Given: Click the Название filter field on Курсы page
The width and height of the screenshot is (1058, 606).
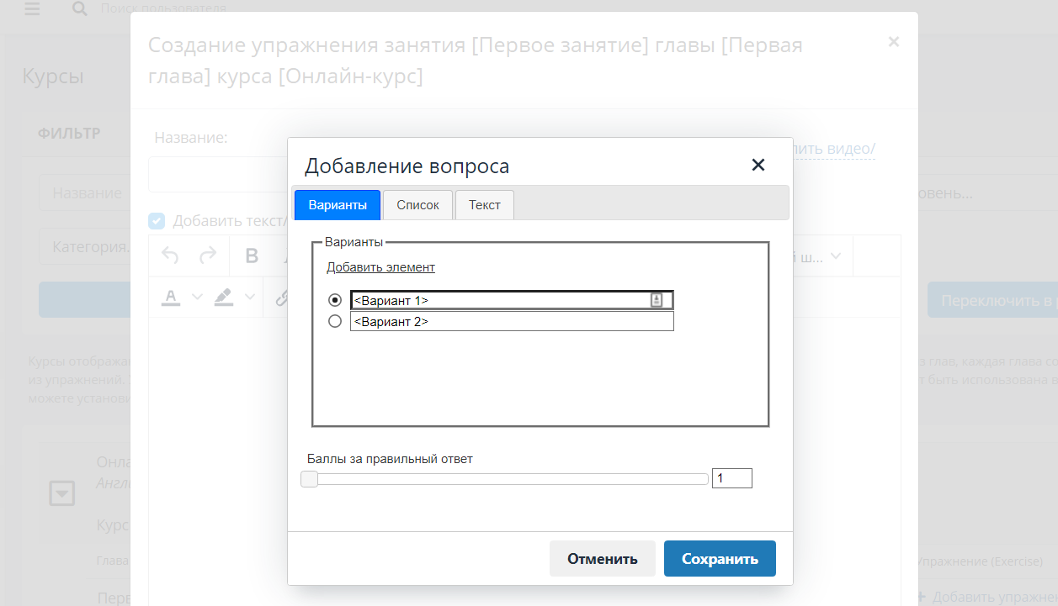Looking at the screenshot, I should pyautogui.click(x=84, y=192).
